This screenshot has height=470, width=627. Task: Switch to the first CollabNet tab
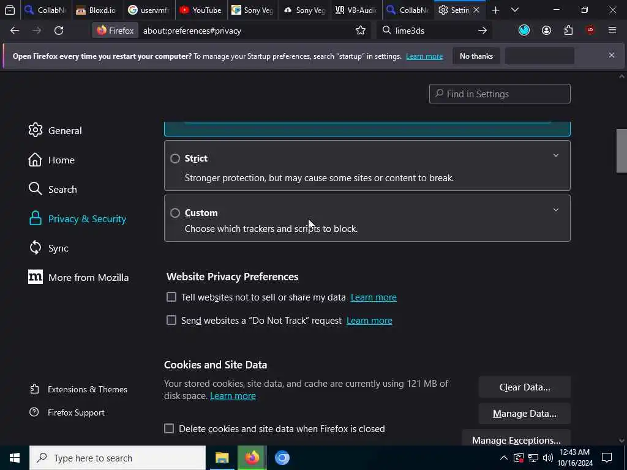click(x=46, y=10)
